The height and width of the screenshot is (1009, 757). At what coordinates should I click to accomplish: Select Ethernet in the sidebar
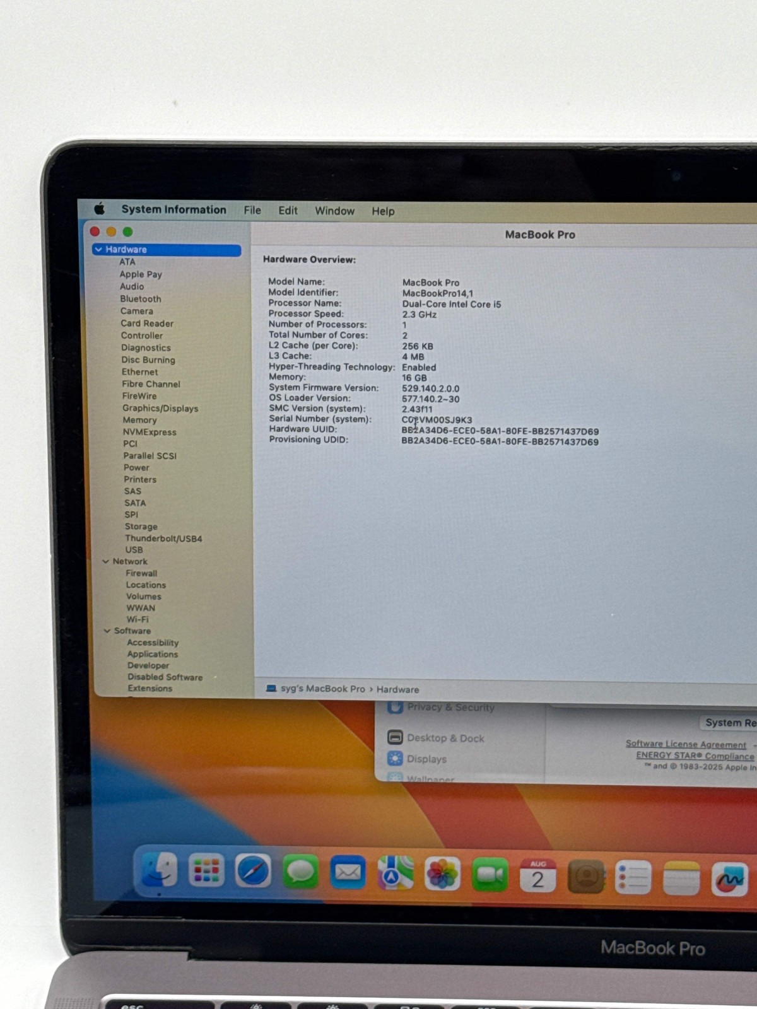click(x=140, y=372)
